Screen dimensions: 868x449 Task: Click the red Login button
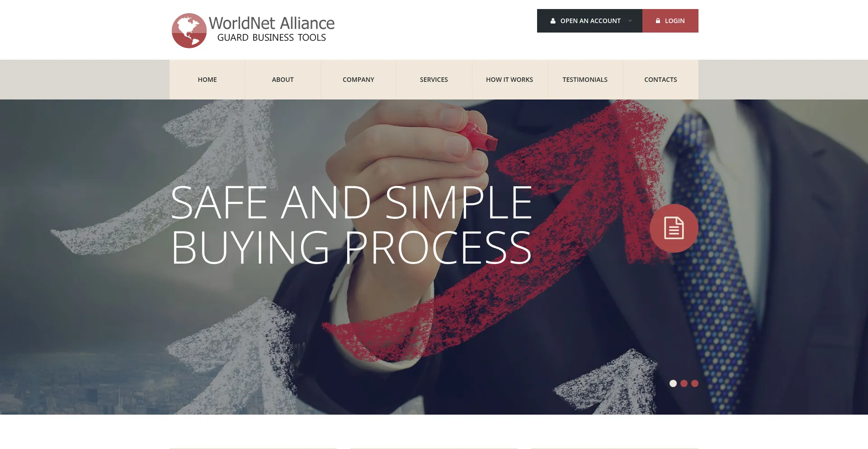tap(670, 21)
